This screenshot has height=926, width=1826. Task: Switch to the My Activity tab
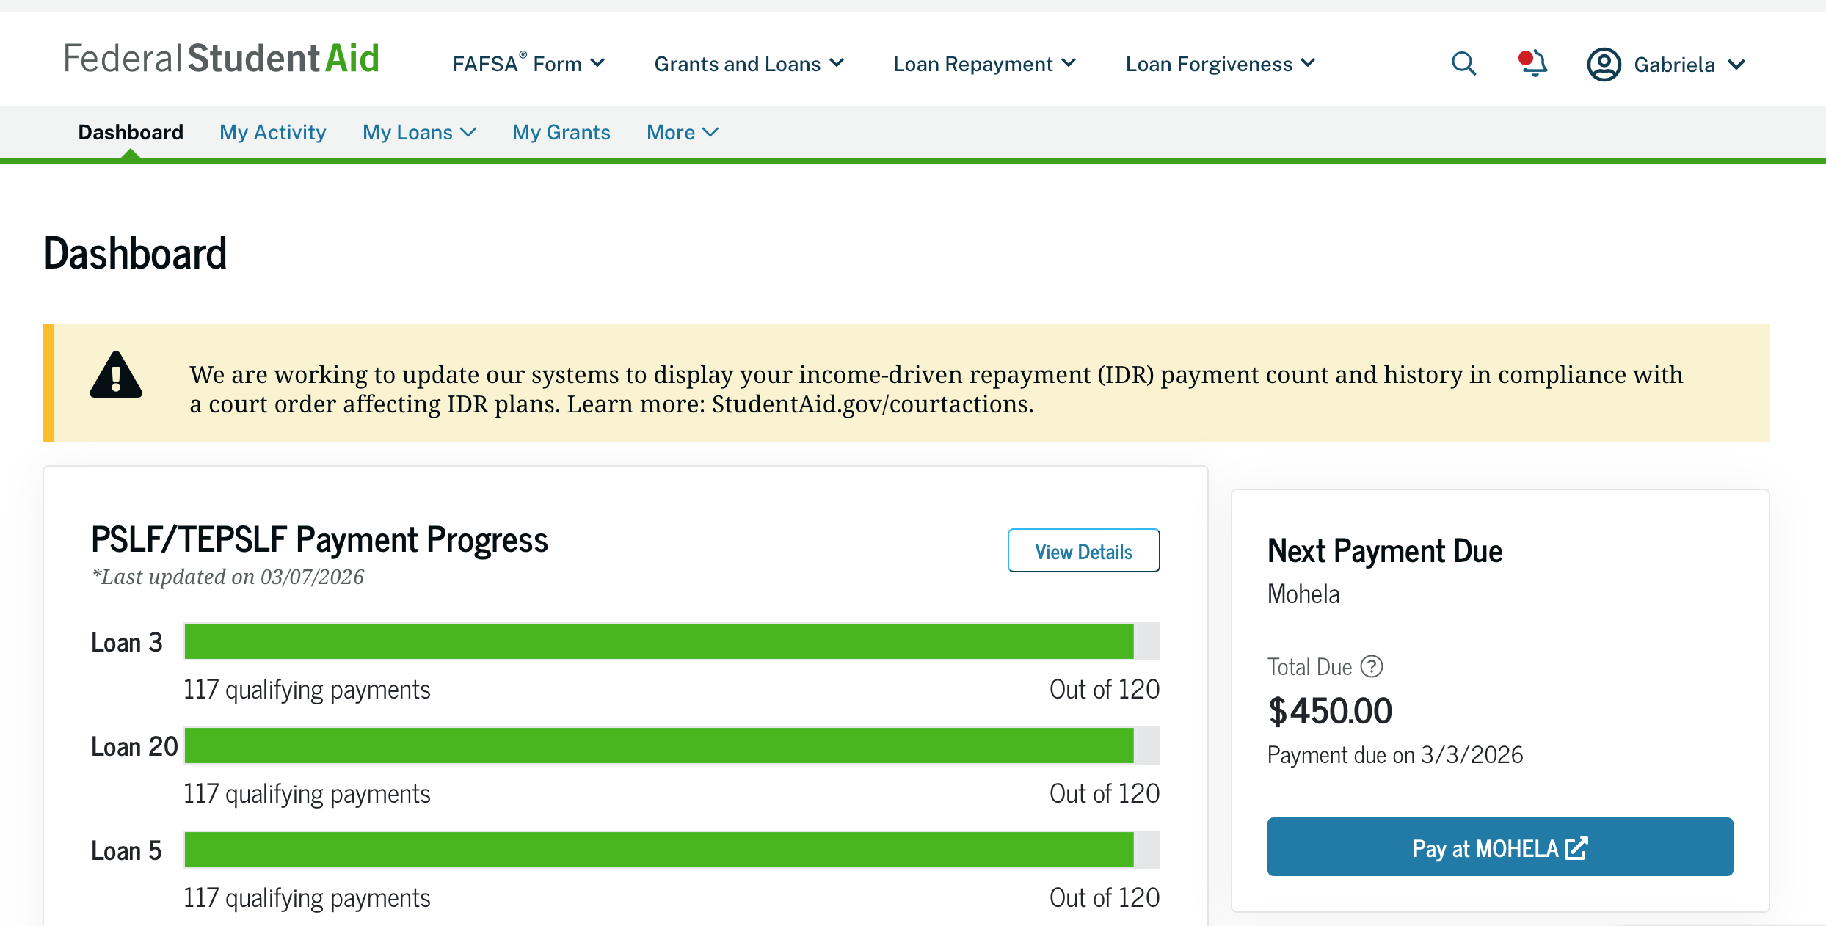coord(273,132)
